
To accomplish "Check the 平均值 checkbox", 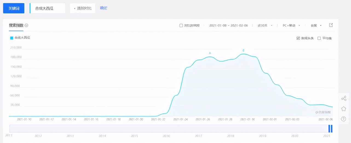I will [x=319, y=38].
